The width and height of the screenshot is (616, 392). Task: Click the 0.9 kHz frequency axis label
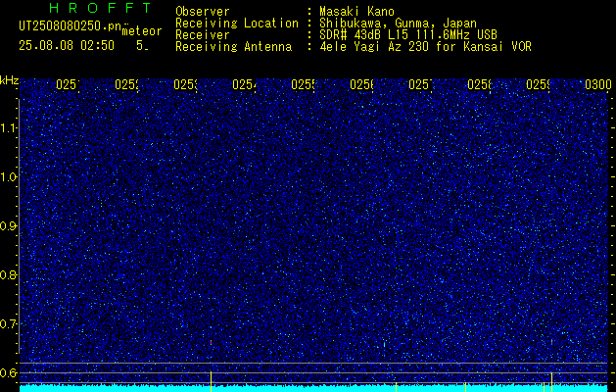(x=8, y=225)
